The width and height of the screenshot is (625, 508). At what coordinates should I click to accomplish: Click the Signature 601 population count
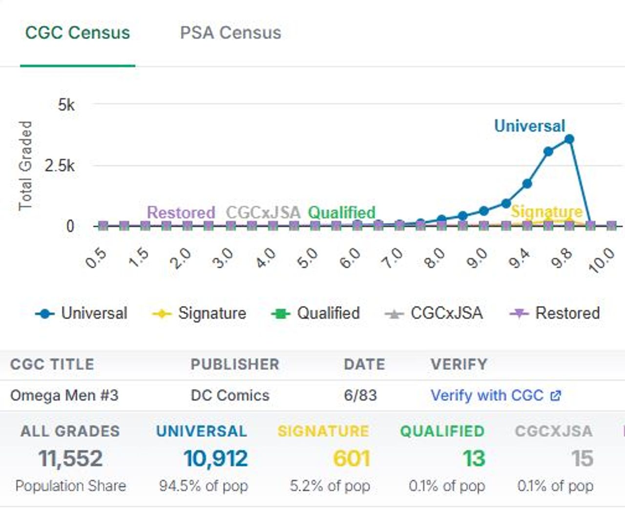coord(351,459)
